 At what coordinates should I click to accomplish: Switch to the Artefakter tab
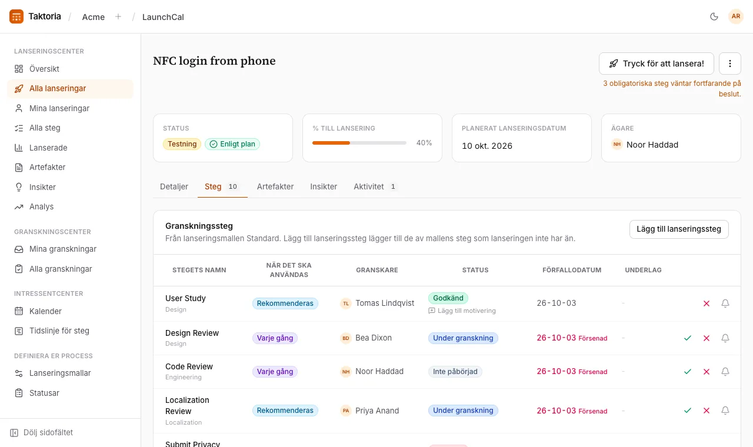275,186
